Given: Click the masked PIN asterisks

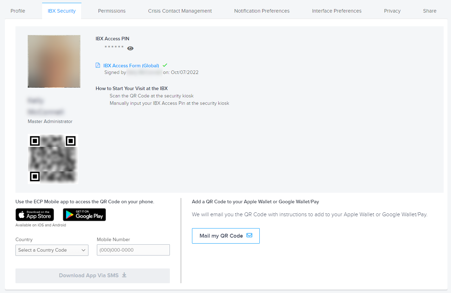Looking at the screenshot, I should tap(114, 48).
